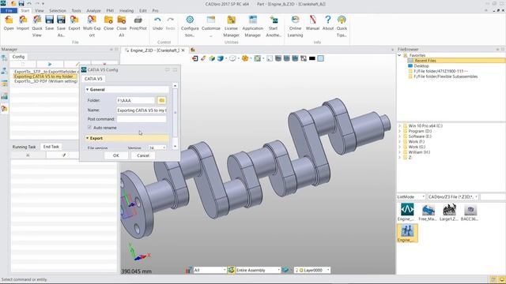Select the Large1.Z... file thumbnail
The image size is (506, 284).
[x=450, y=212]
